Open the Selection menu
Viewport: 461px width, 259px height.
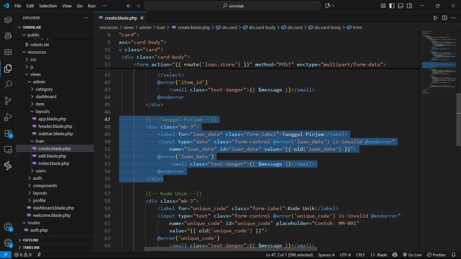[x=48, y=6]
